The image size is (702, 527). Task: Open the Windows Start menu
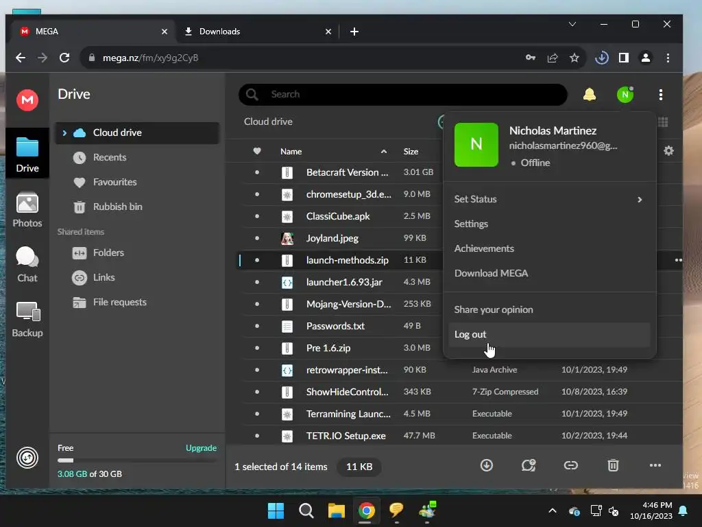(x=276, y=511)
